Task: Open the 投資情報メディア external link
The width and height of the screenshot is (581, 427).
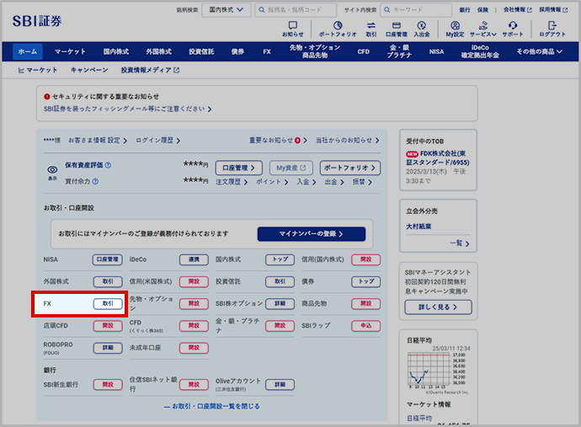Action: 150,70
